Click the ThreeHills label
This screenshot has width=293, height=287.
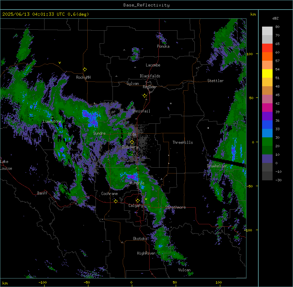point(183,142)
